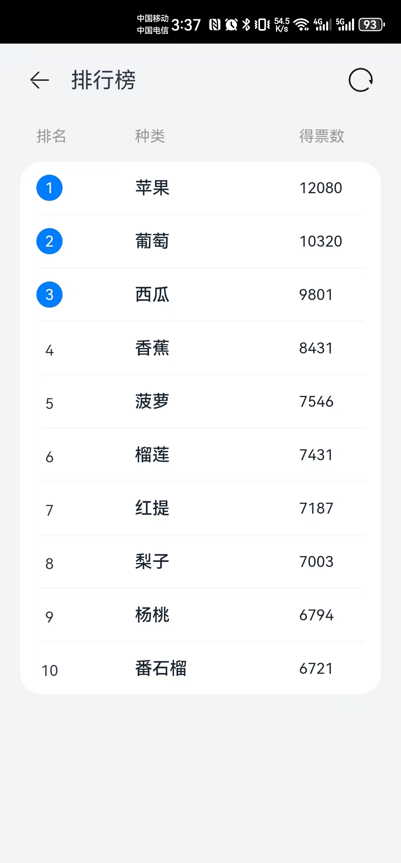Open the 西瓜 ranking row
Viewport: 401px width, 863px height.
tap(200, 295)
